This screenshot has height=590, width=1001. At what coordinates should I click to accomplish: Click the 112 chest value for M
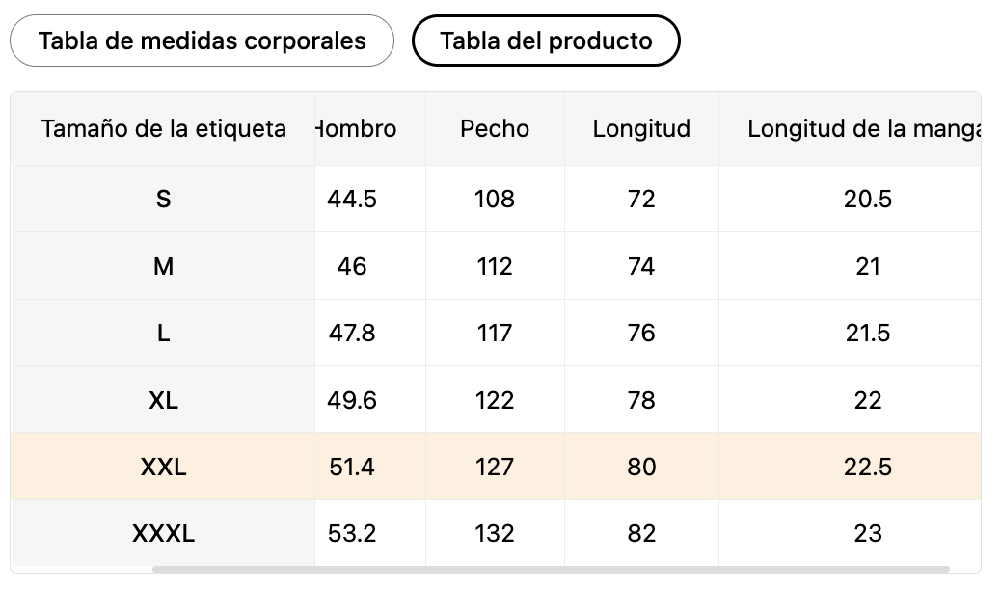pyautogui.click(x=495, y=266)
